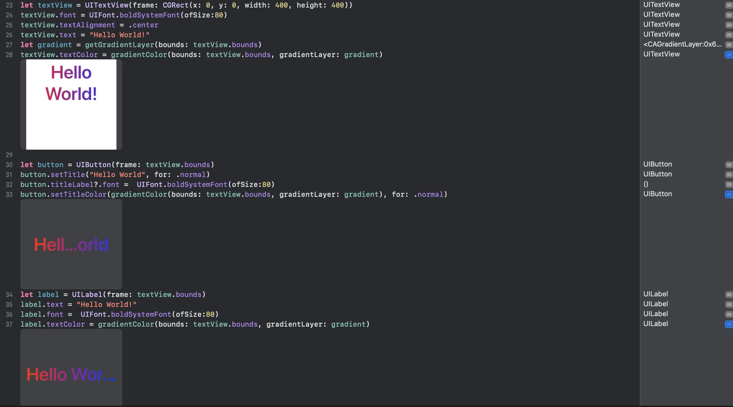This screenshot has width=733, height=407.
Task: Click line number 29 in gutter
Action: [x=9, y=155]
